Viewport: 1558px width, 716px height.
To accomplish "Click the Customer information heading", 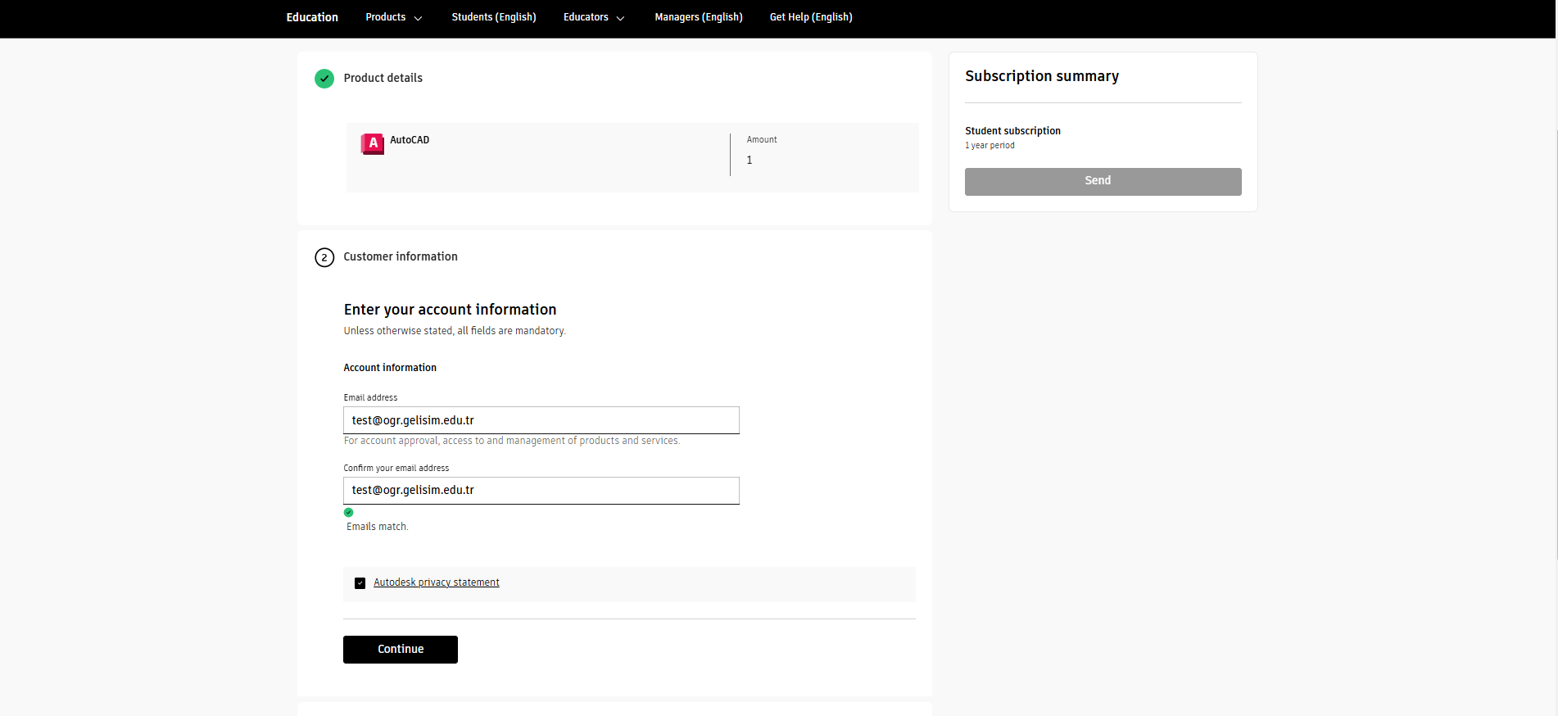I will click(401, 256).
